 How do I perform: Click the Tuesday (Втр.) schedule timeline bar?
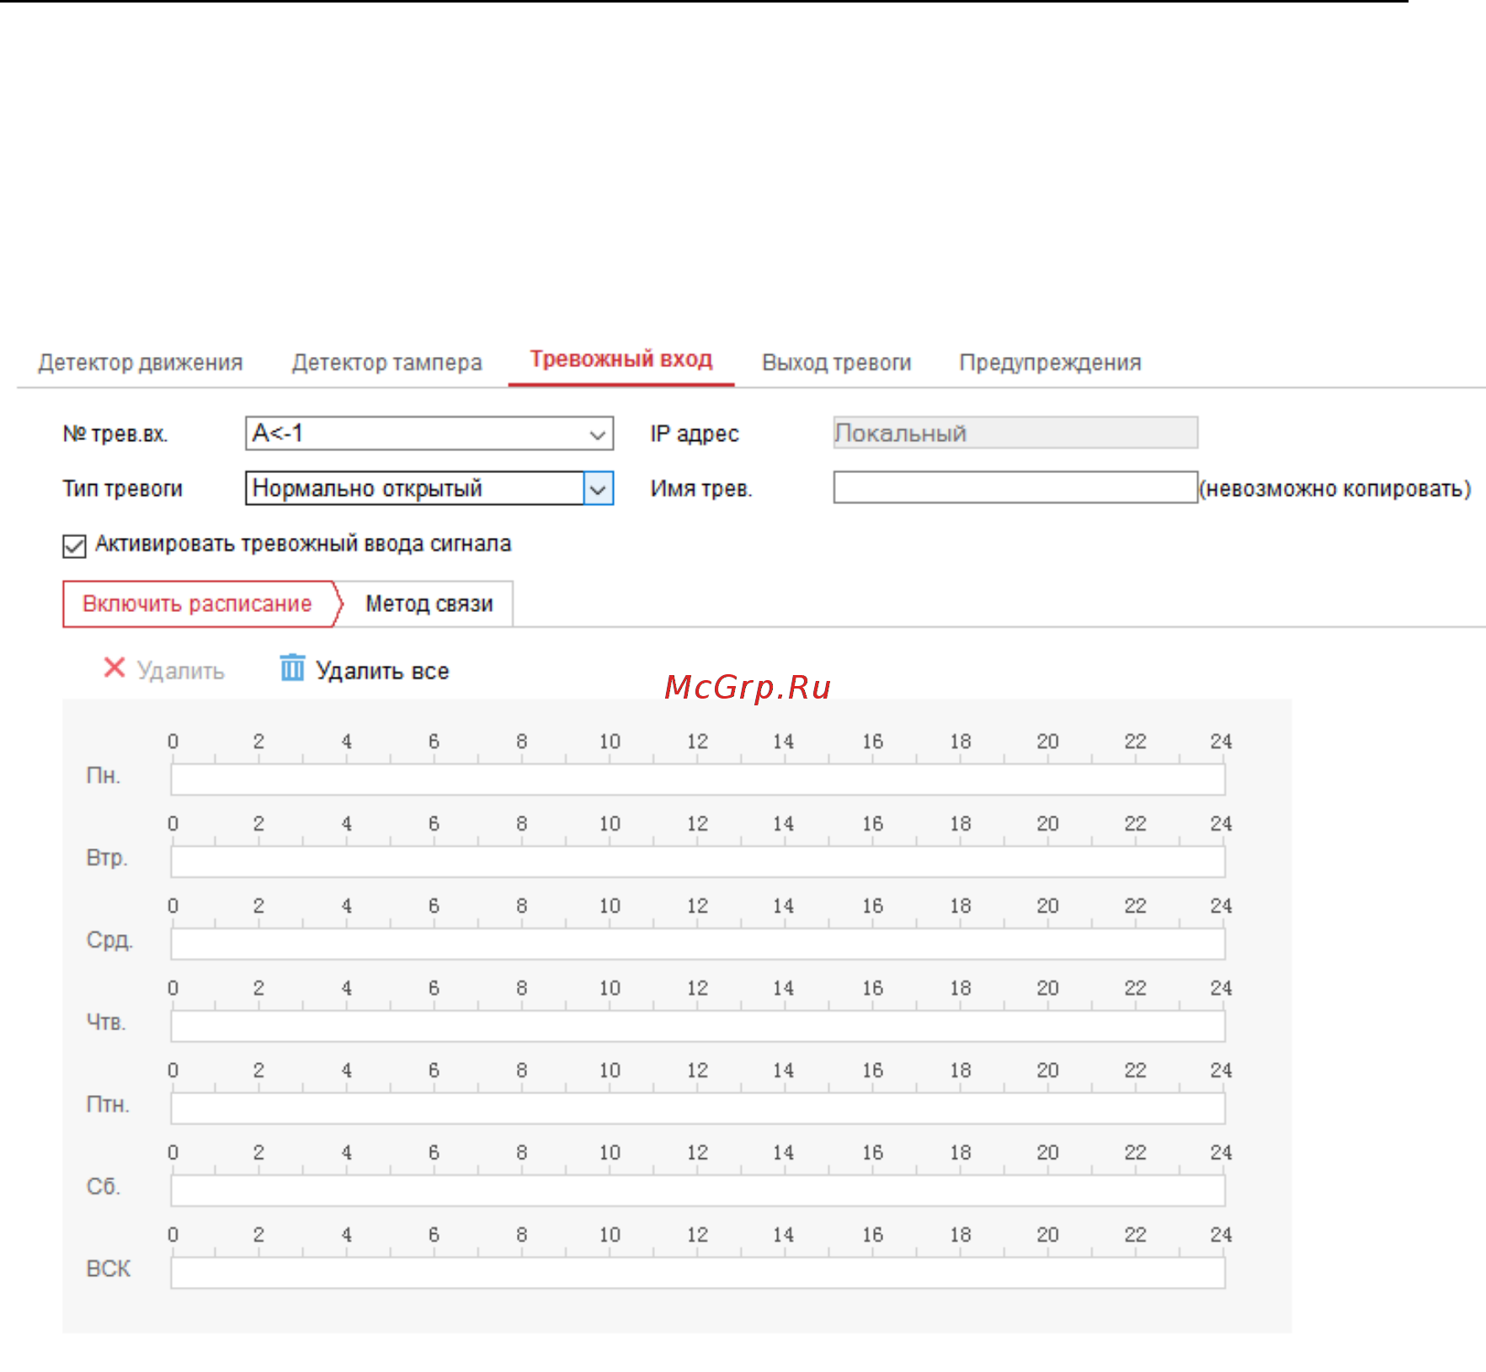pos(698,862)
